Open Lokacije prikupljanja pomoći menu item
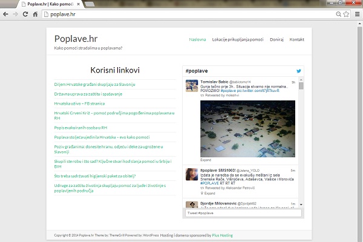 (238, 39)
